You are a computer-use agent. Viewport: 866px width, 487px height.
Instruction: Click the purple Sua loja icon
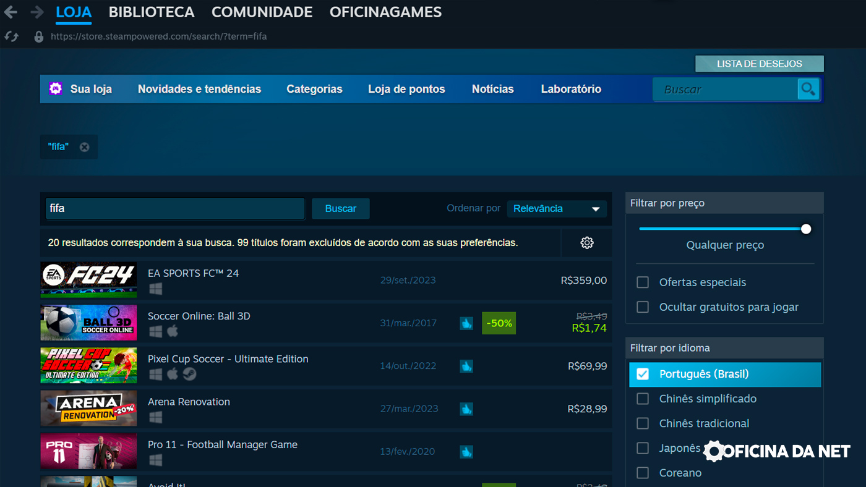click(x=56, y=88)
